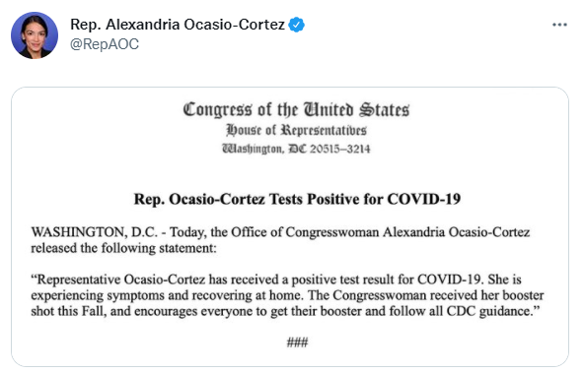Click 'Congresswoman Alexandria Ocasio-Cortez' in intro sentence
Screen dimensions: 583x373
[x=407, y=232]
